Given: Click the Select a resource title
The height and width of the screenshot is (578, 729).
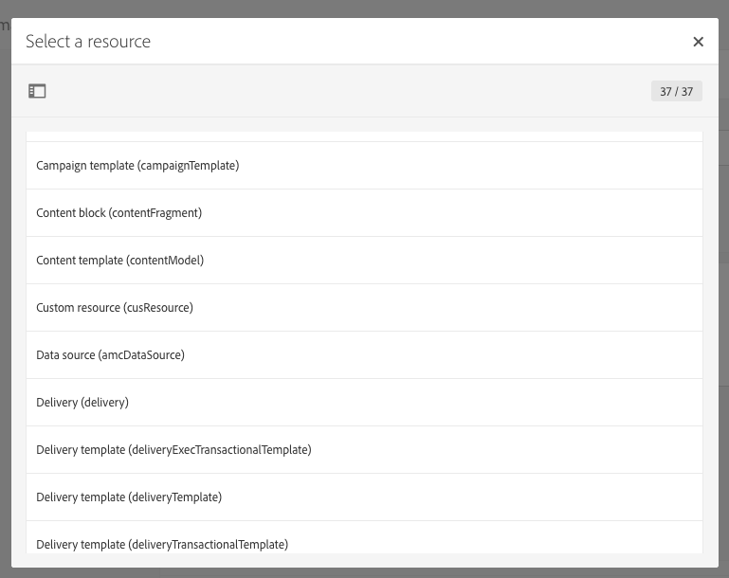Looking at the screenshot, I should 88,42.
